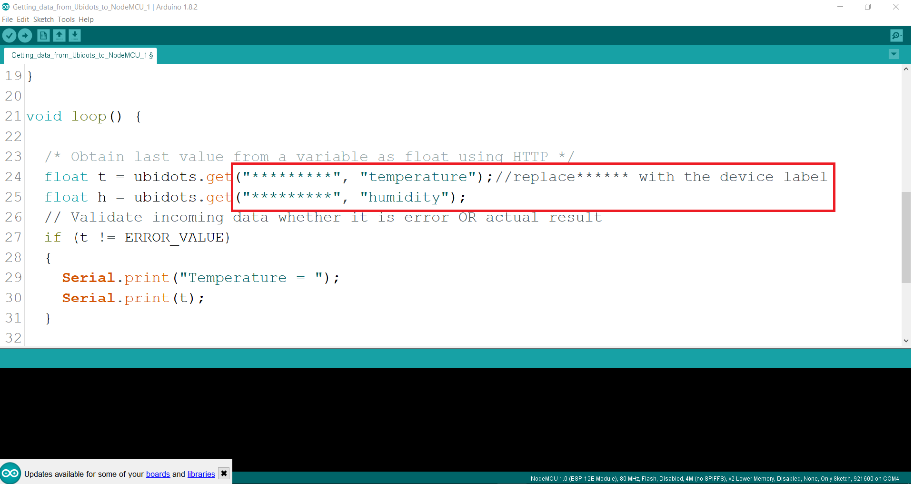Dismiss the updates available notification

[x=224, y=473]
